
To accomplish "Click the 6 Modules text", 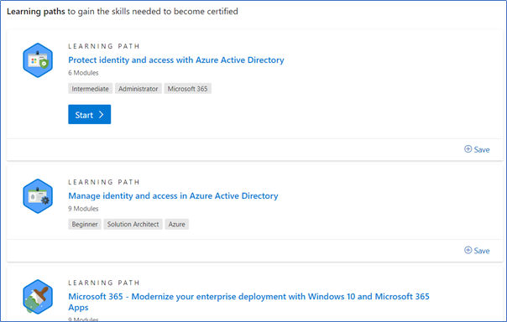I will (83, 73).
